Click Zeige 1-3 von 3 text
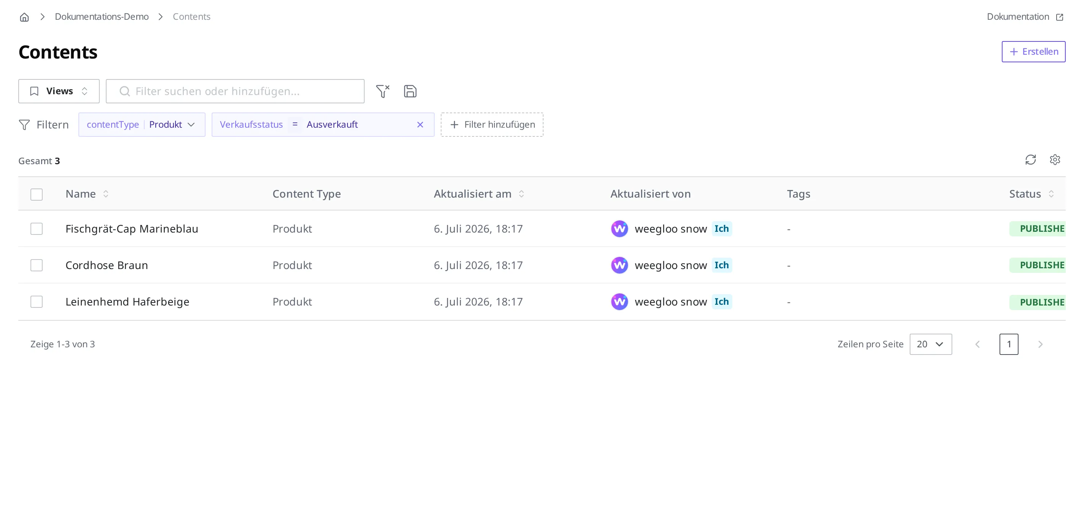This screenshot has width=1084, height=532. (x=62, y=344)
